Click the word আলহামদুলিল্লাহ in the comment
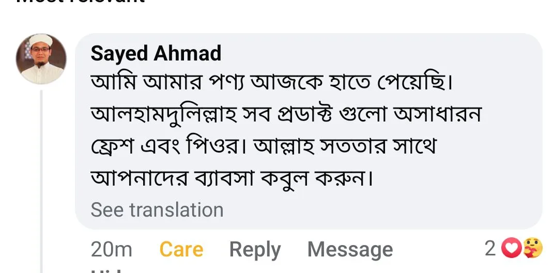The width and height of the screenshot is (554, 273). [164, 115]
